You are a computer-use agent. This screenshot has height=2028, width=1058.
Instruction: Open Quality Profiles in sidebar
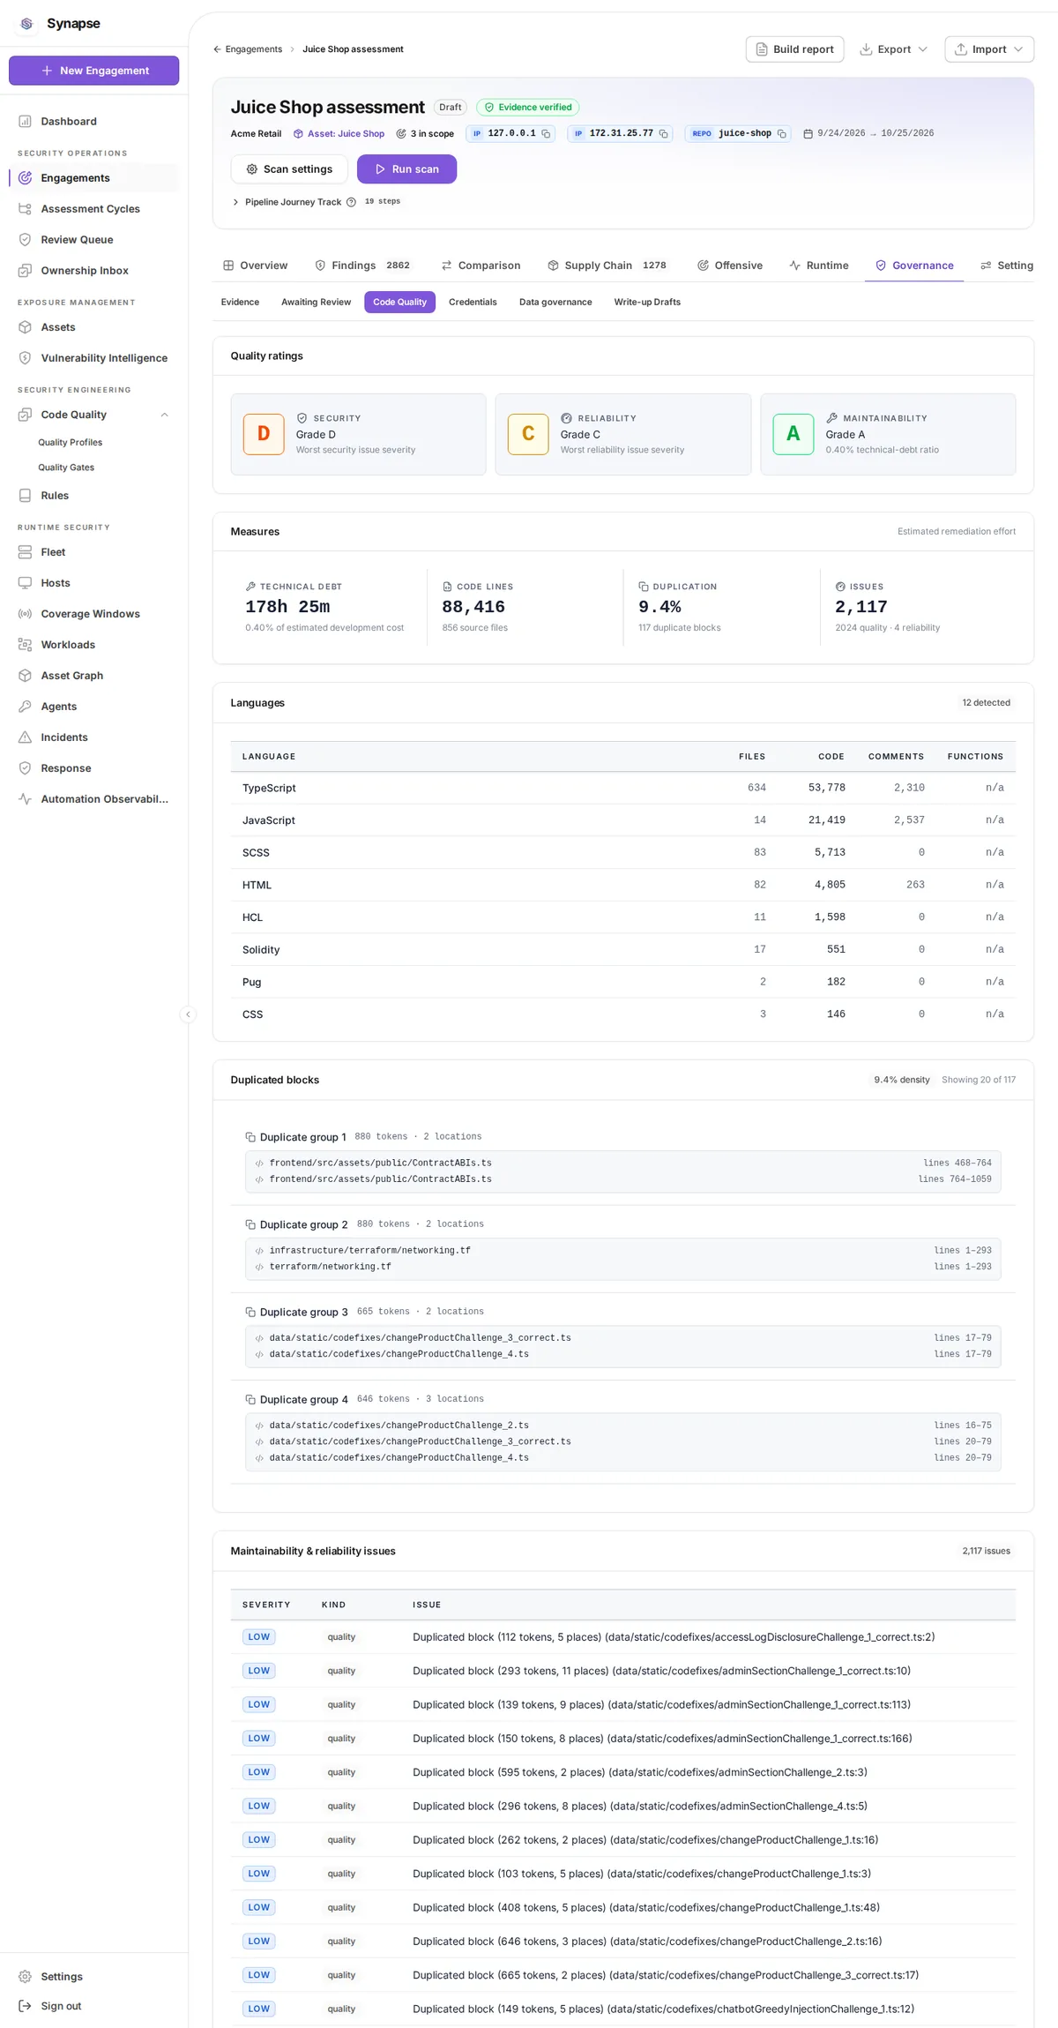coord(70,443)
